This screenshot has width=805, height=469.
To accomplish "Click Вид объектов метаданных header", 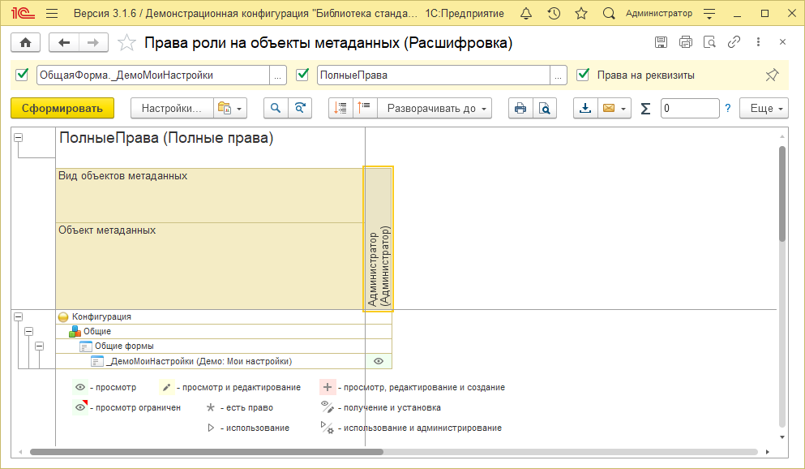I will point(211,196).
